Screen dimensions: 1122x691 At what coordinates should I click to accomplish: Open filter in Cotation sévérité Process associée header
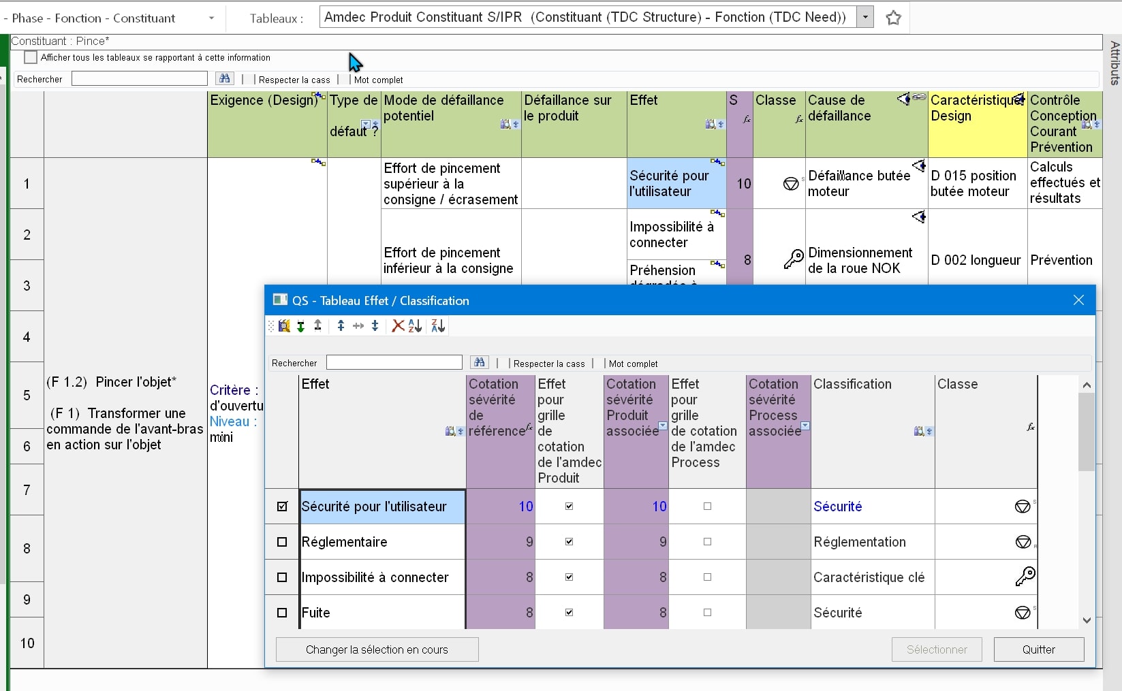[805, 425]
